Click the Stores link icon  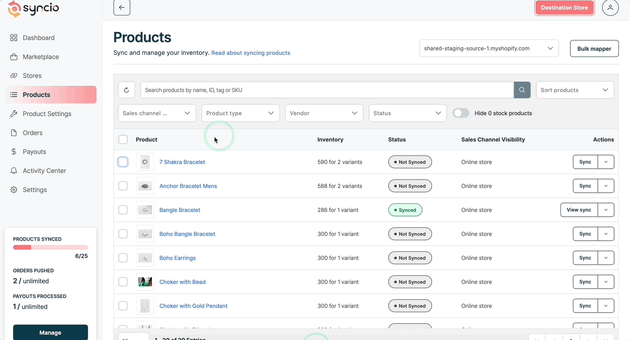[x=14, y=75]
